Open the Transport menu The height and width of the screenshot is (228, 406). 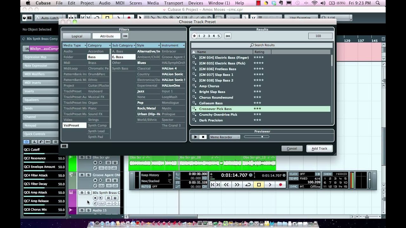coord(174,3)
